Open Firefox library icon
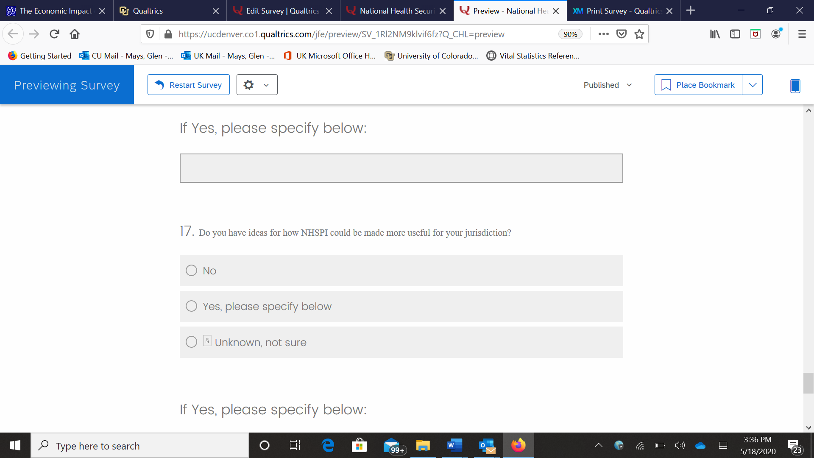Screen dimensions: 814x458 (715, 34)
